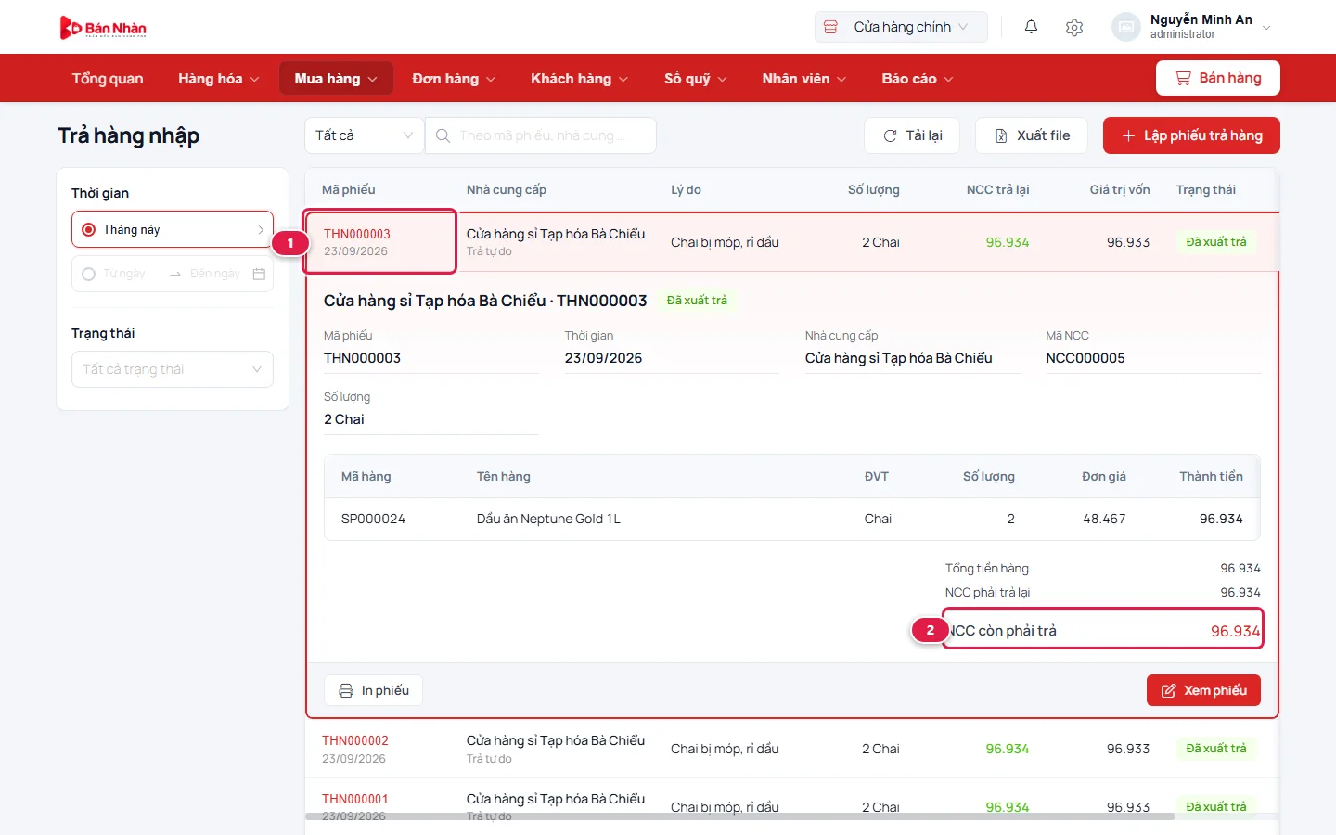Image resolution: width=1336 pixels, height=835 pixels.
Task: Open the Tất cả filter dropdown
Action: (364, 135)
